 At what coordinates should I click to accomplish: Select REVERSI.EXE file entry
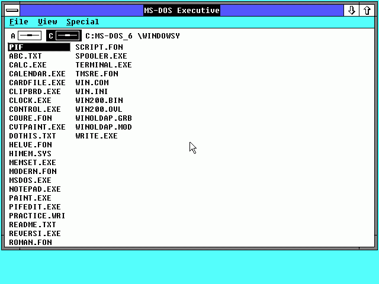tap(34, 234)
